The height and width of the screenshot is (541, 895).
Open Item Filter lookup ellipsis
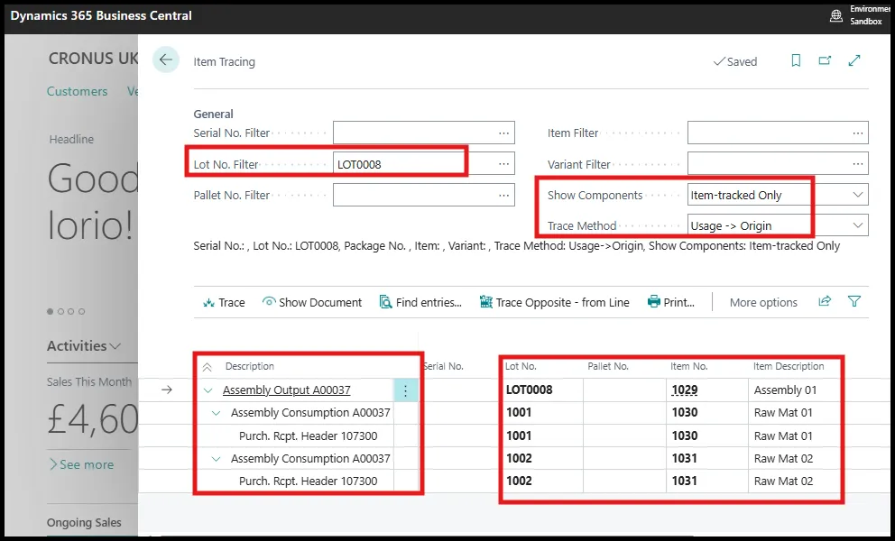coord(858,133)
